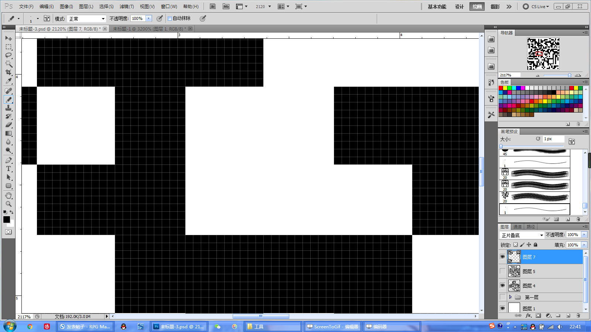This screenshot has height=332, width=591.
Task: Select the Type tool
Action: [8, 169]
